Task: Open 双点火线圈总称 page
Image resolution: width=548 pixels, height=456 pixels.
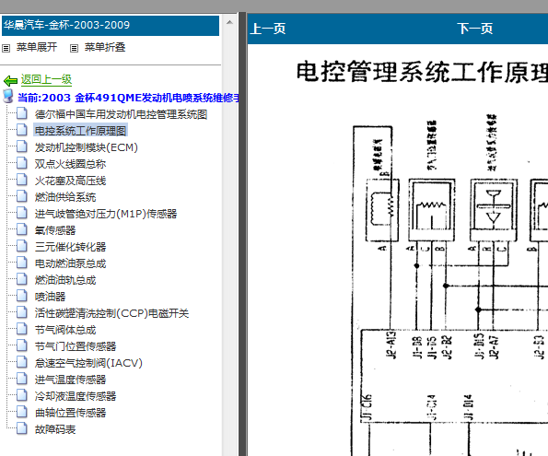Action: tap(70, 164)
